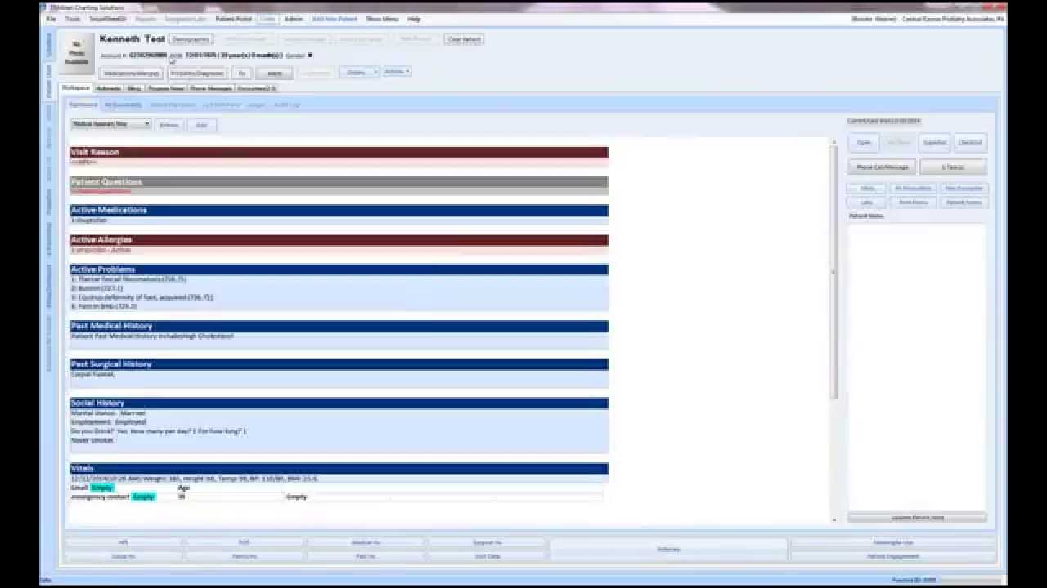Viewport: 1047px width, 588px height.
Task: Click the Open encounter button
Action: [x=863, y=142]
